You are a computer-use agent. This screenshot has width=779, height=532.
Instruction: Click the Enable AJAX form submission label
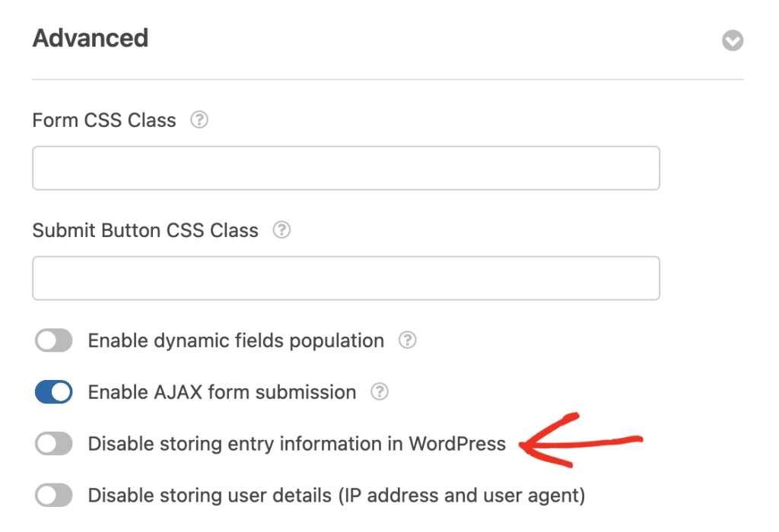pos(221,392)
